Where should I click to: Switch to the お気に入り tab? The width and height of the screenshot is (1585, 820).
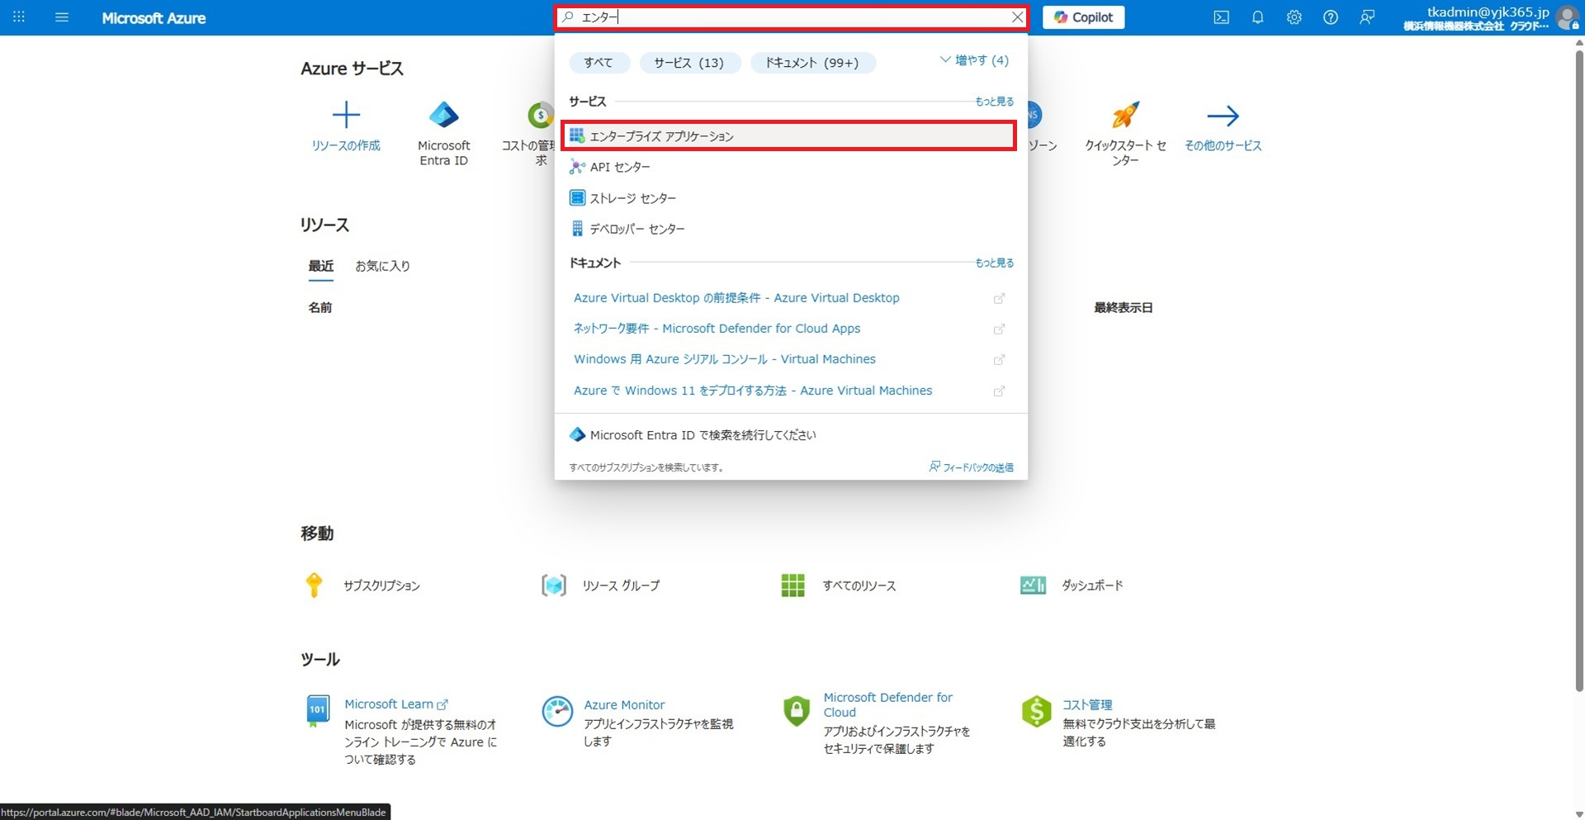(x=382, y=266)
